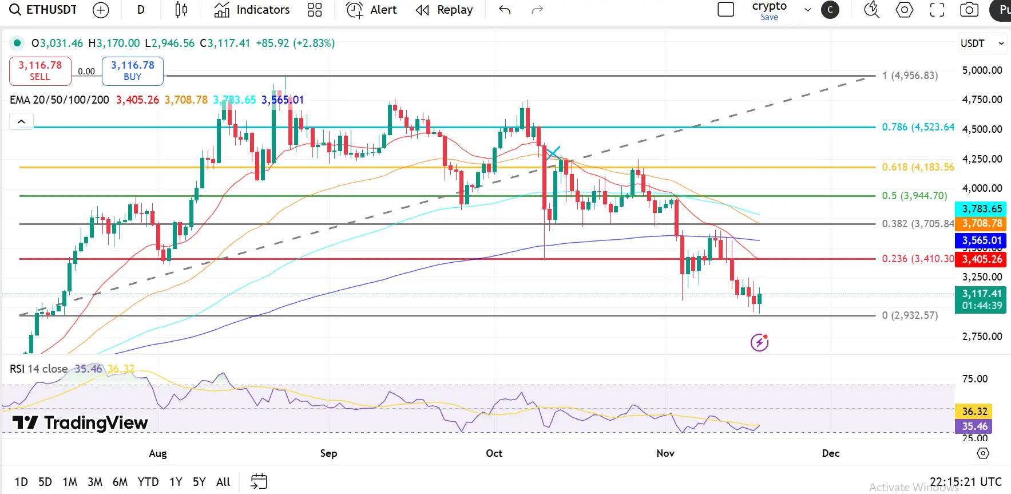The width and height of the screenshot is (1011, 494).
Task: Click the SELL 3,116.78 button
Action: [x=40, y=71]
